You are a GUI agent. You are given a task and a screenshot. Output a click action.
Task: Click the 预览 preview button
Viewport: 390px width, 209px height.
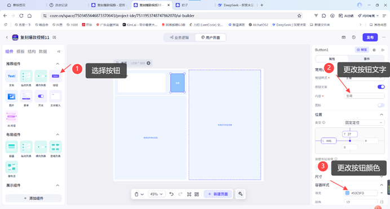(x=362, y=50)
